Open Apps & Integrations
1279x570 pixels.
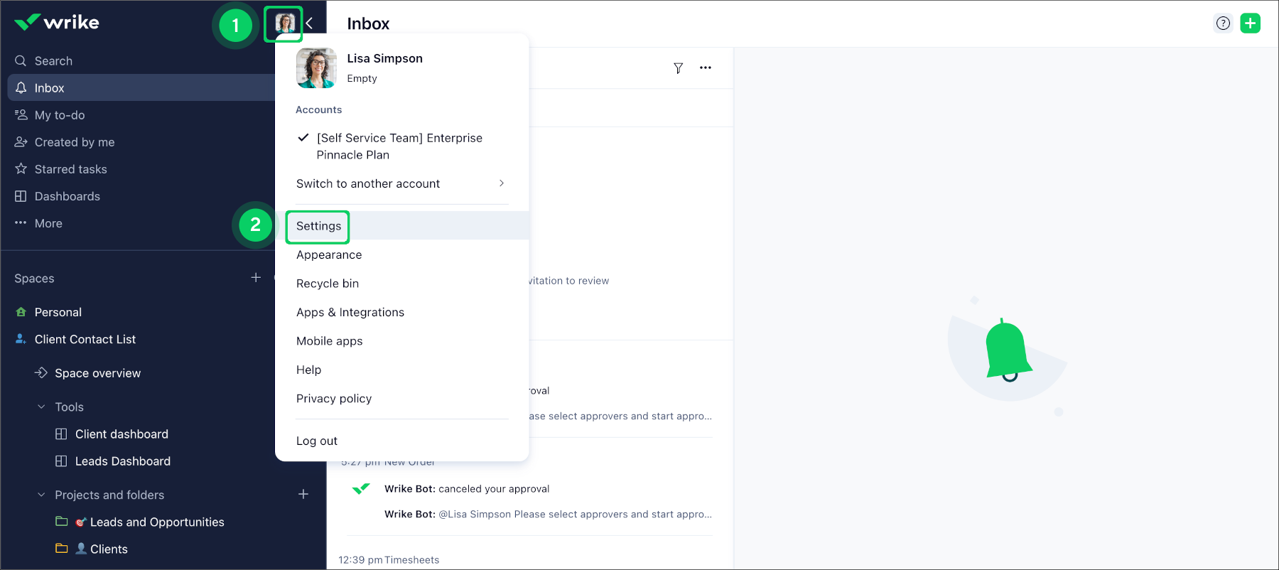(x=350, y=313)
